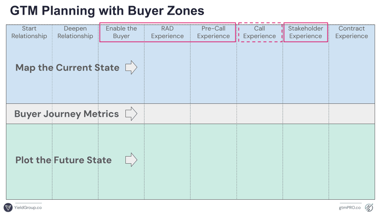Click the green Future State area under Contract Experience
Image resolution: width=381 pixels, height=214 pixels.
(352, 166)
